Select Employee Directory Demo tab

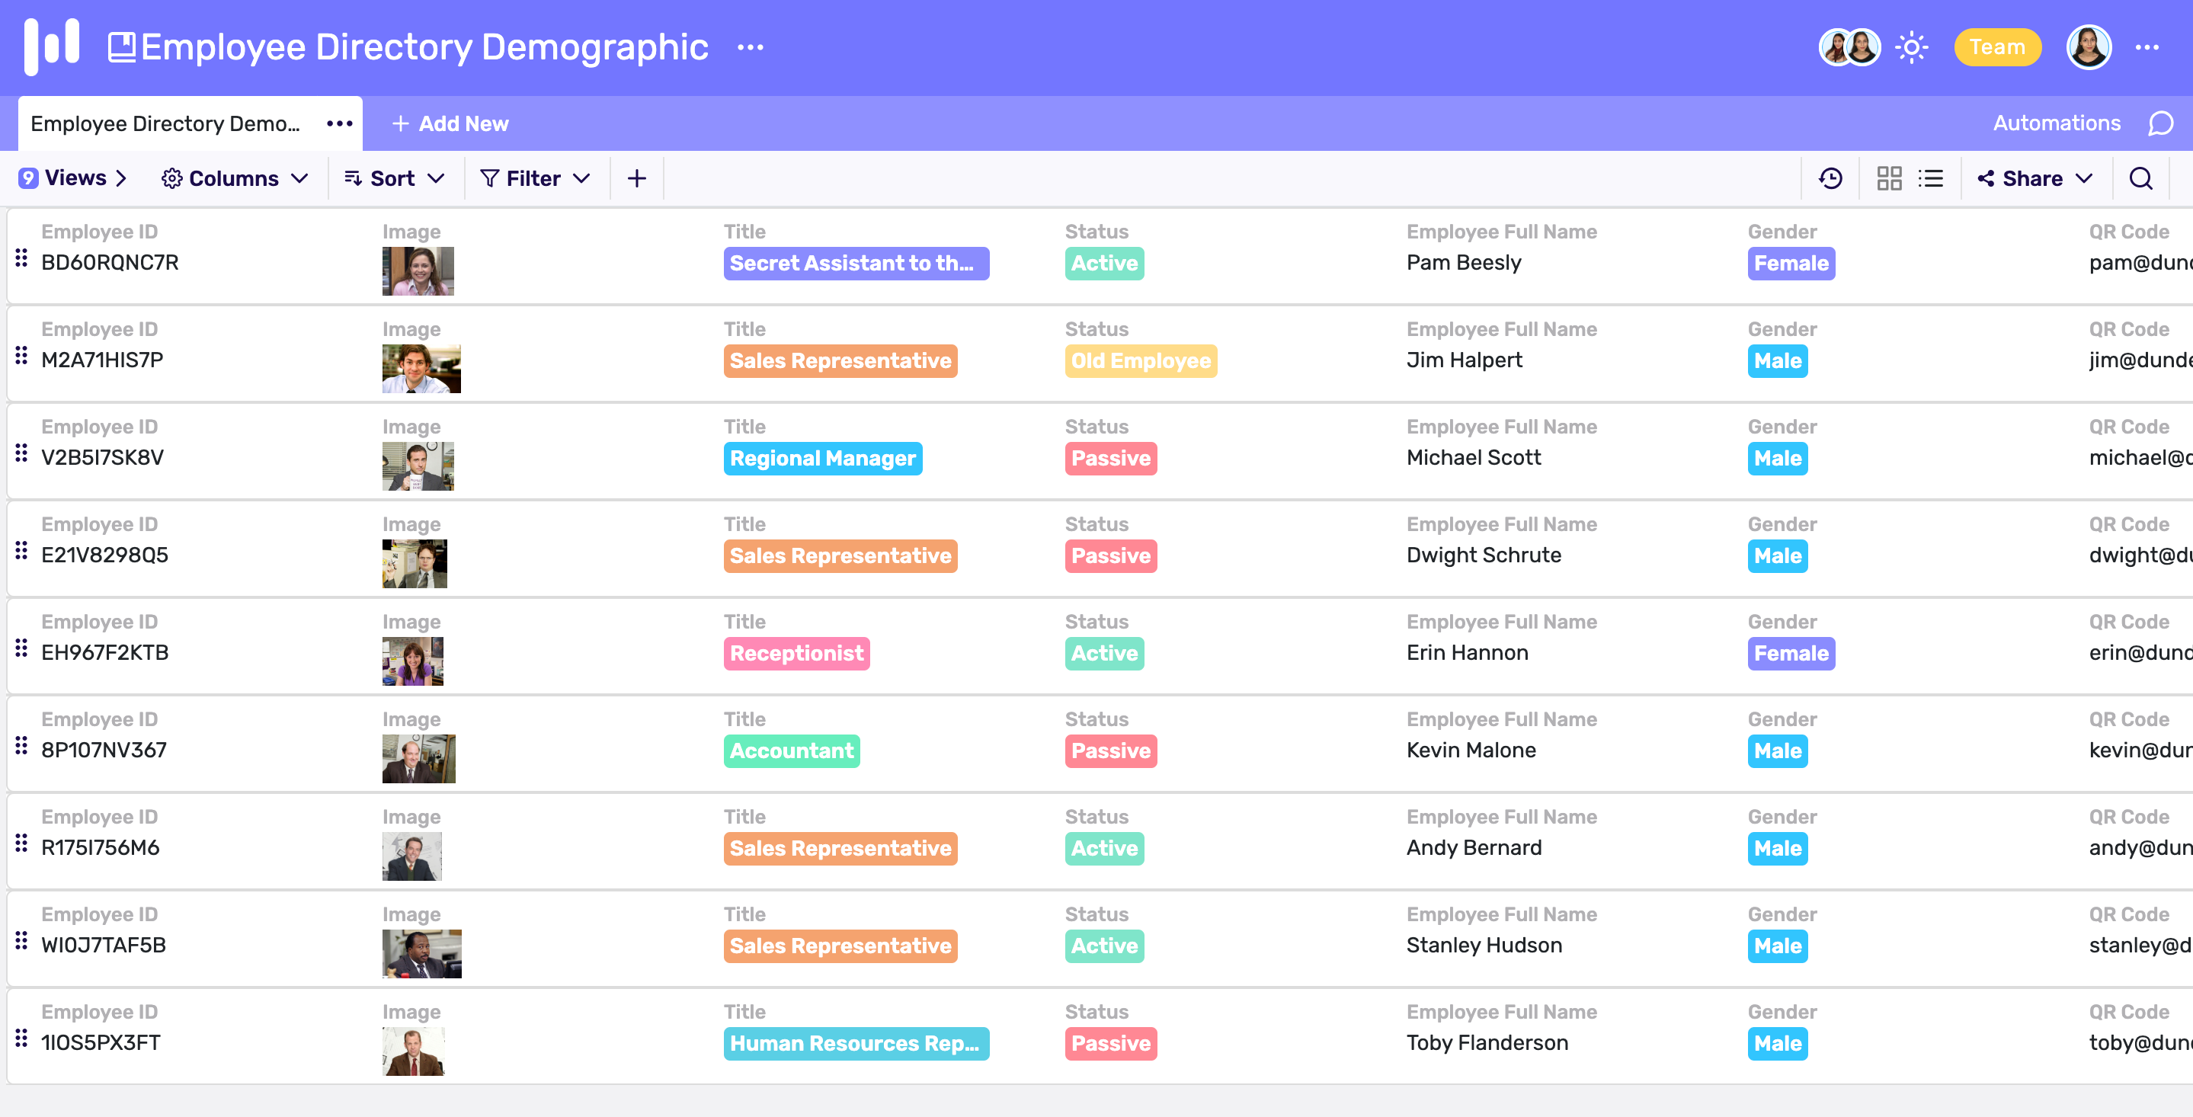(167, 123)
